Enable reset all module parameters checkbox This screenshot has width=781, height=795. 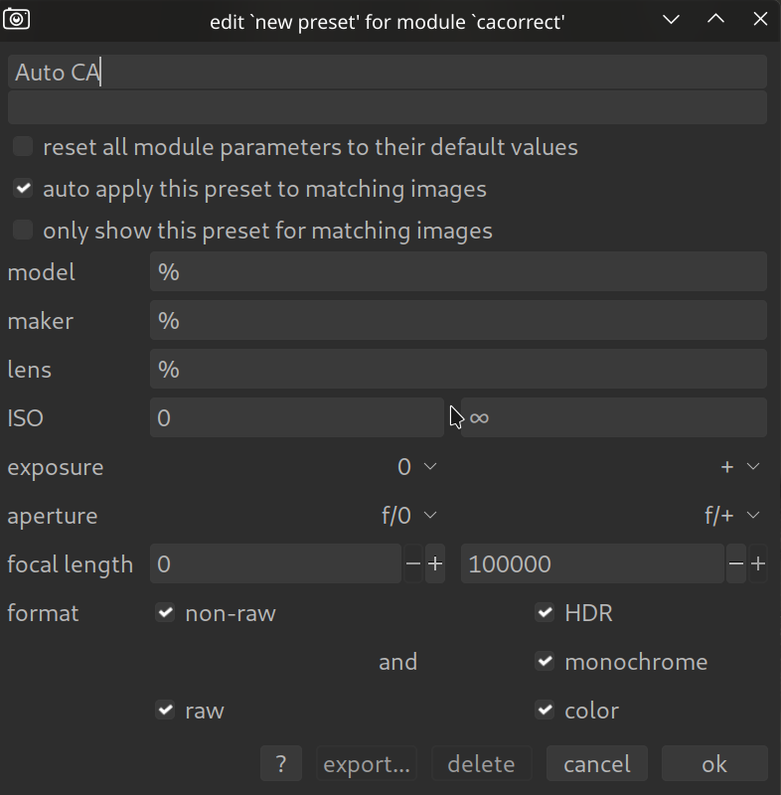(23, 147)
